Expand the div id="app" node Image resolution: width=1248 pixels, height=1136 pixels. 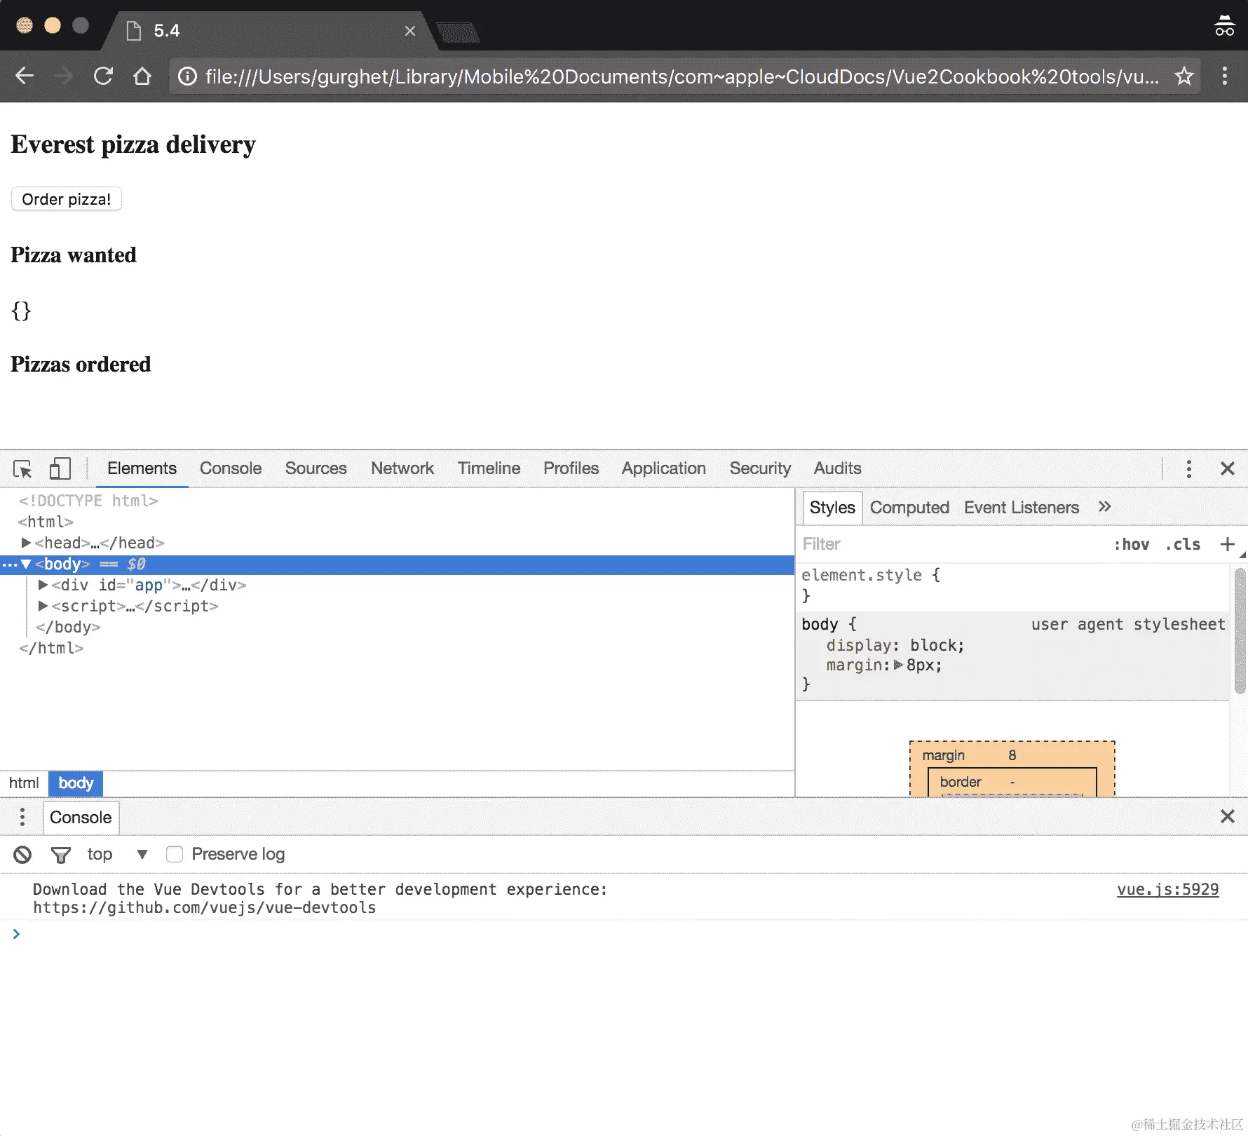coord(43,585)
